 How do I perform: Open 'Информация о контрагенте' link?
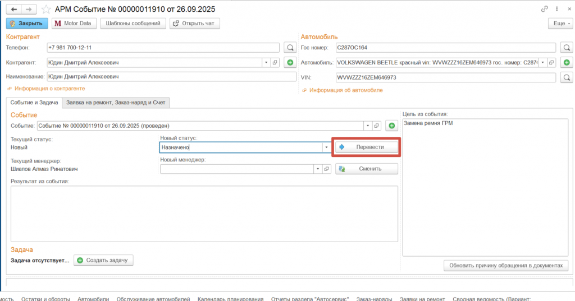point(49,89)
